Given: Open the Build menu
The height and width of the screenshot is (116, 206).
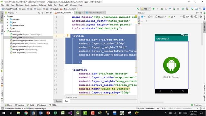Looking at the screenshot, I should coord(50,5).
